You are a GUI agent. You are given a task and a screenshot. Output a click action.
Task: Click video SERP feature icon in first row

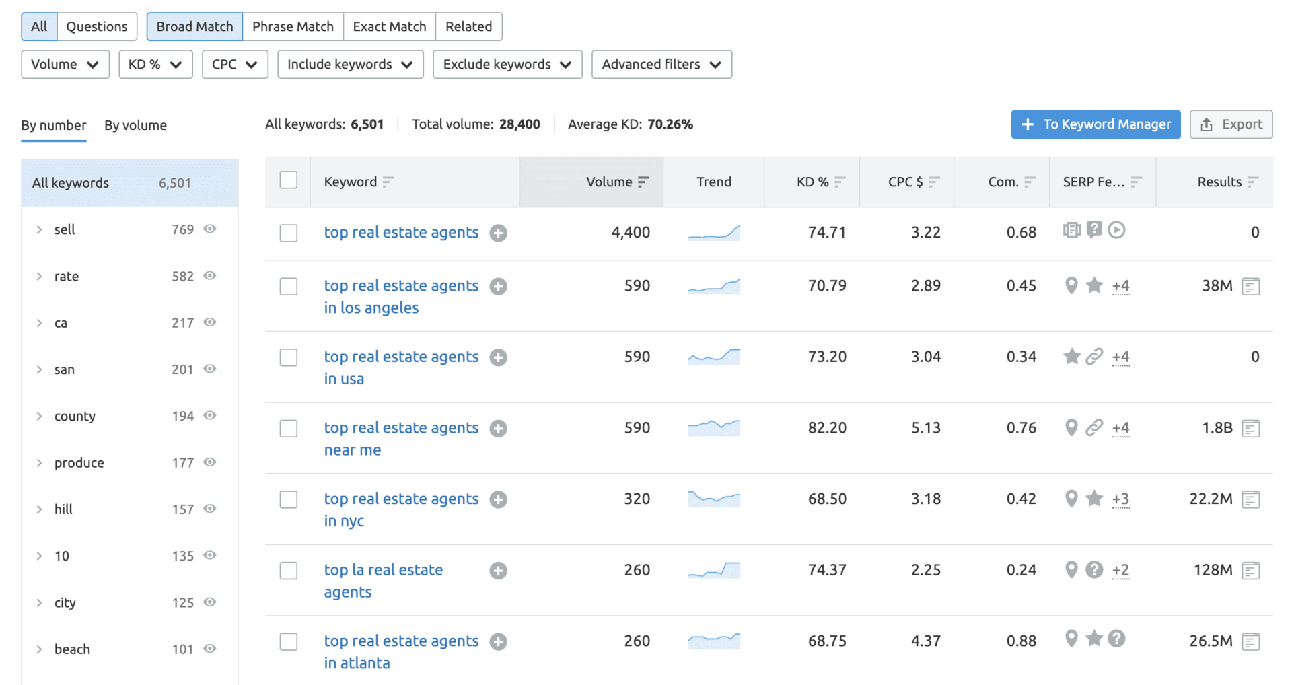pyautogui.click(x=1116, y=230)
